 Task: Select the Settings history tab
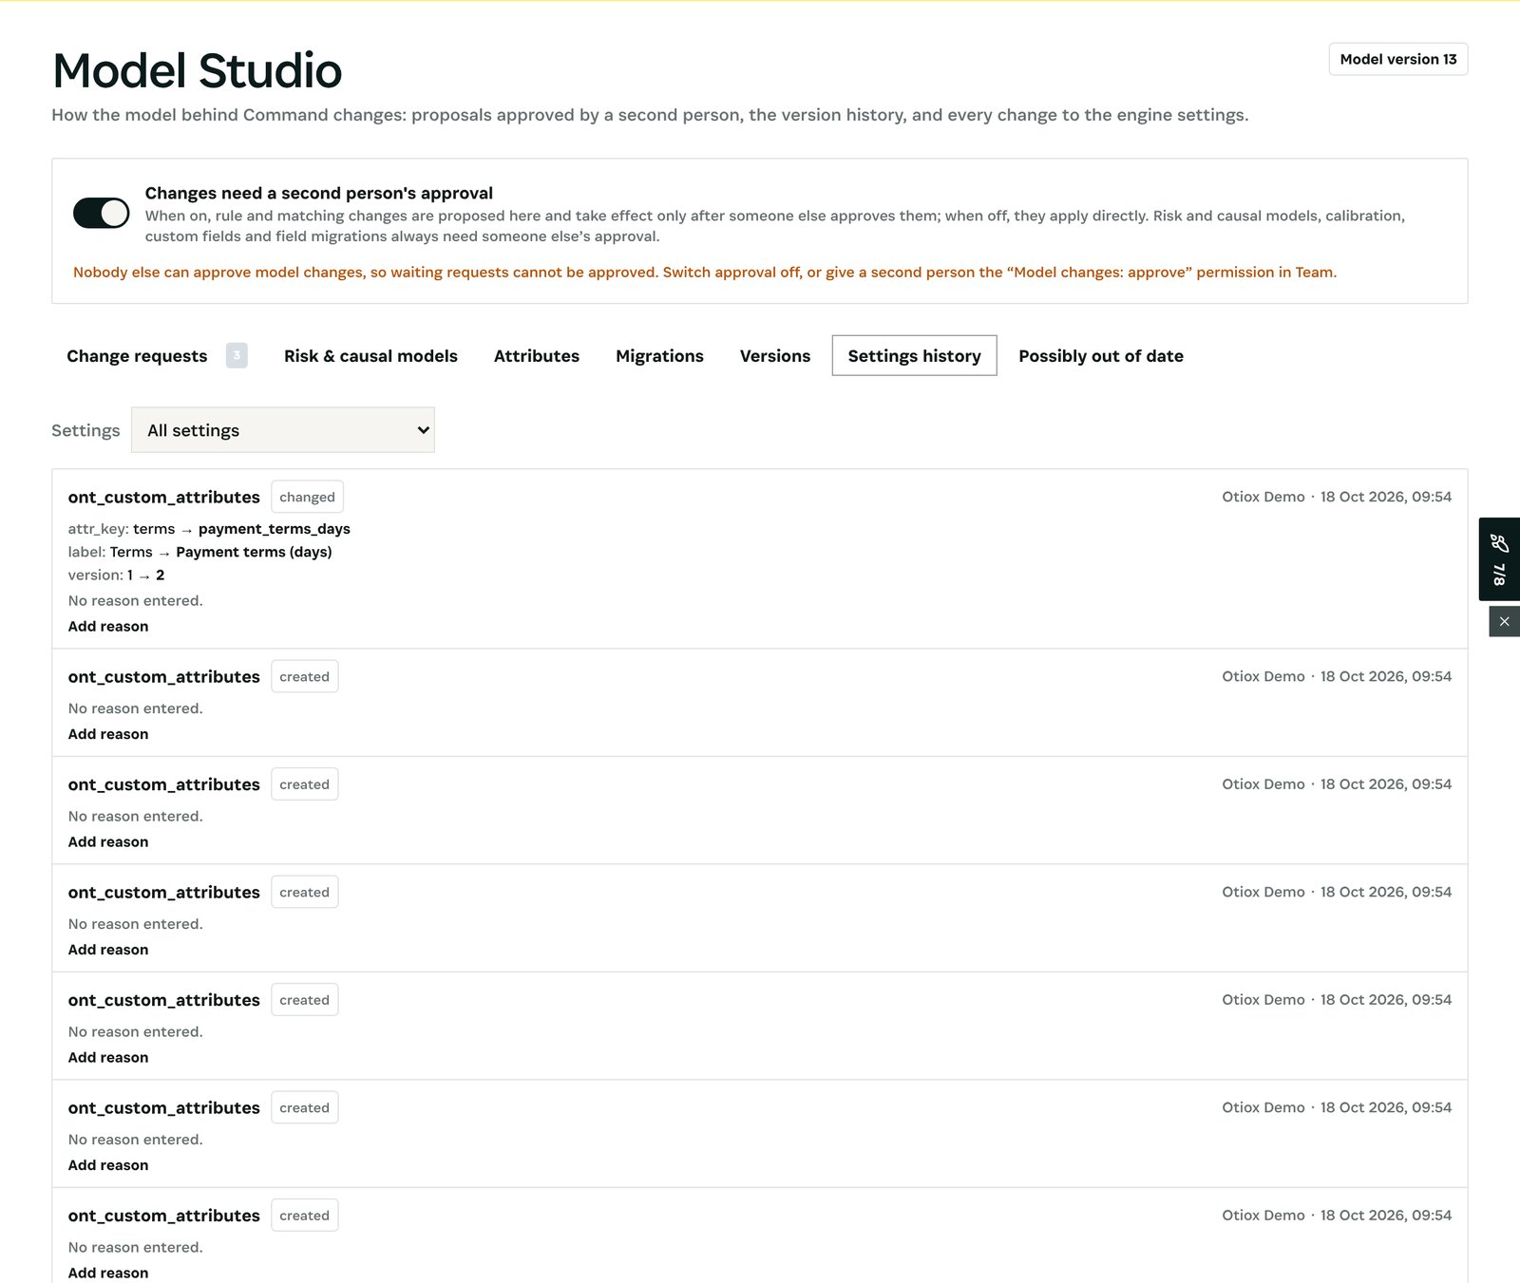[914, 355]
